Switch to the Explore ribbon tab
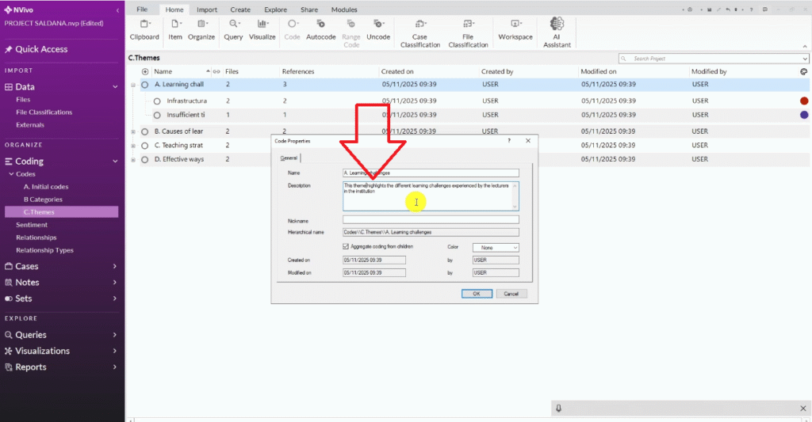Image resolution: width=812 pixels, height=422 pixels. (275, 10)
